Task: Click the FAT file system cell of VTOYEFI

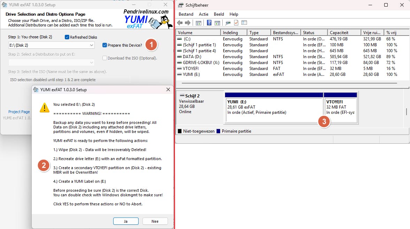Action: coord(277,69)
